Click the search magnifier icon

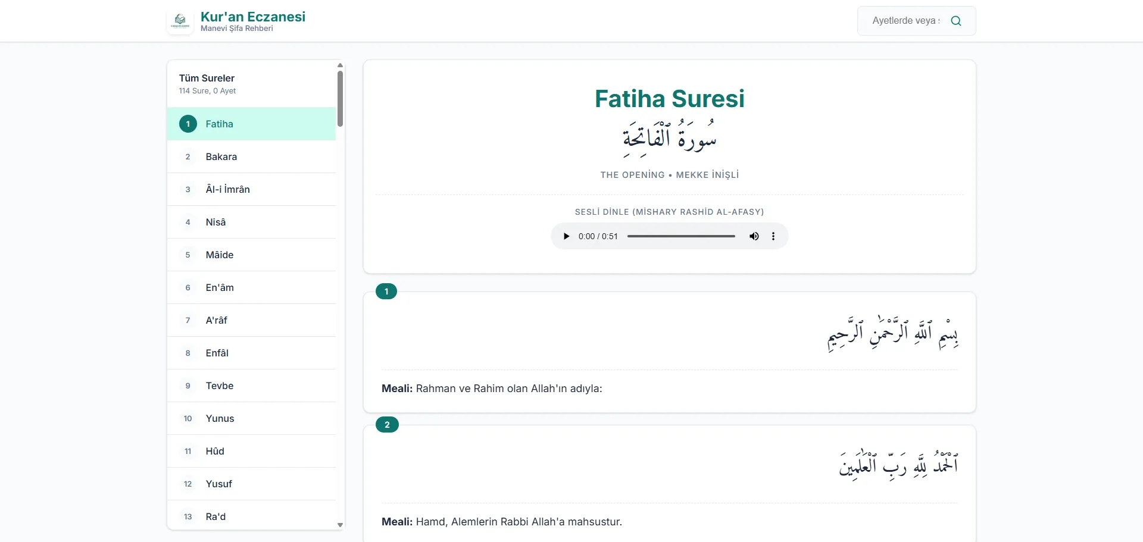(956, 21)
